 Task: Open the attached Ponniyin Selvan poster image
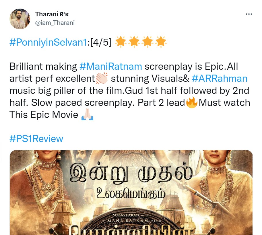[x=131, y=193]
